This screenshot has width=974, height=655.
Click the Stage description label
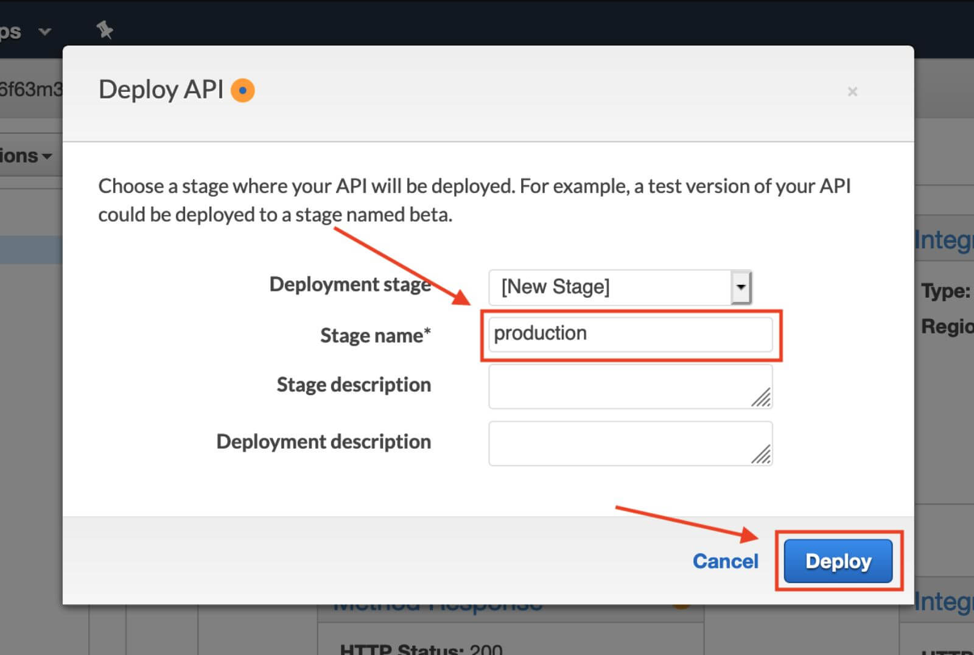(x=354, y=385)
